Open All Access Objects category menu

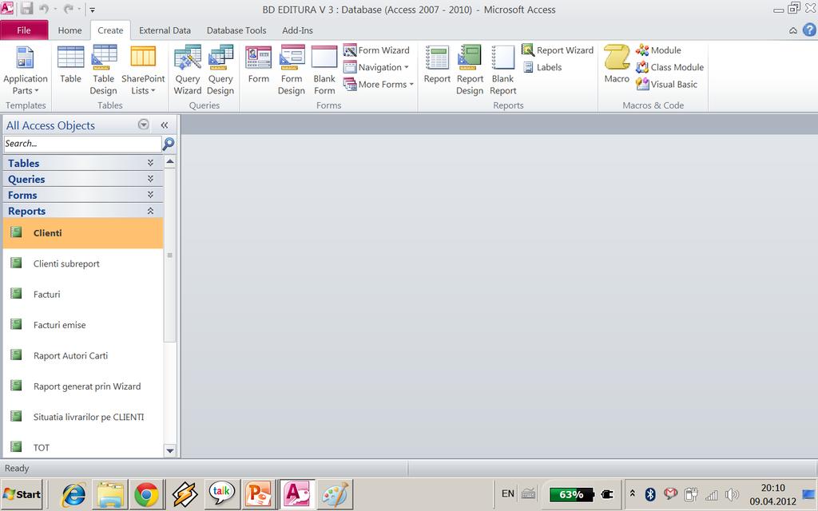(x=144, y=125)
